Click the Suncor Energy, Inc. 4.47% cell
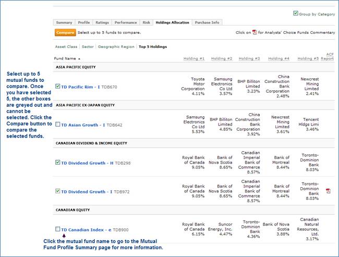Image resolution: width=339 pixels, height=257 pixels. click(x=220, y=229)
